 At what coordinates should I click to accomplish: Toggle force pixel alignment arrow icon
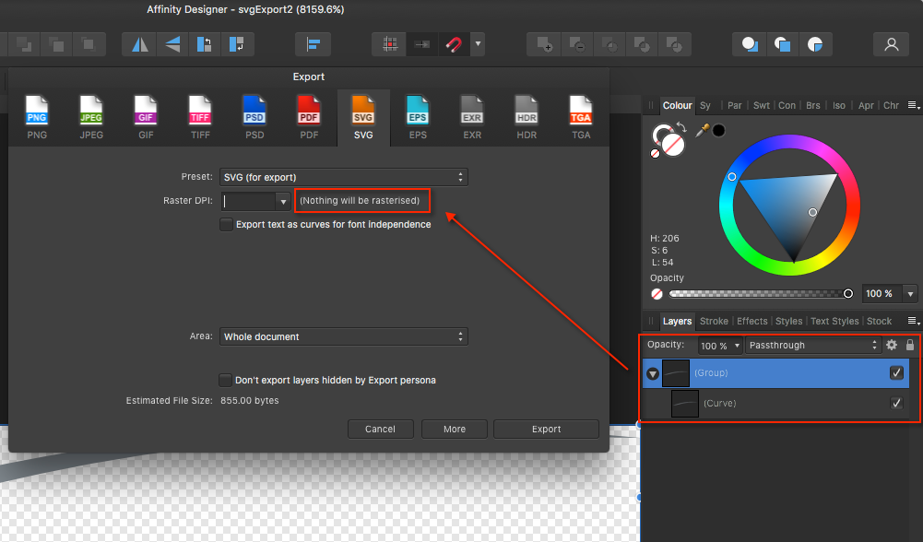tap(422, 44)
